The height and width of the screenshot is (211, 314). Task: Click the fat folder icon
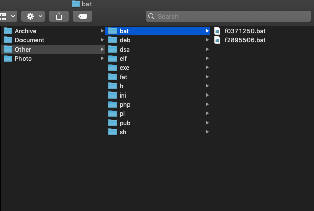[113, 77]
